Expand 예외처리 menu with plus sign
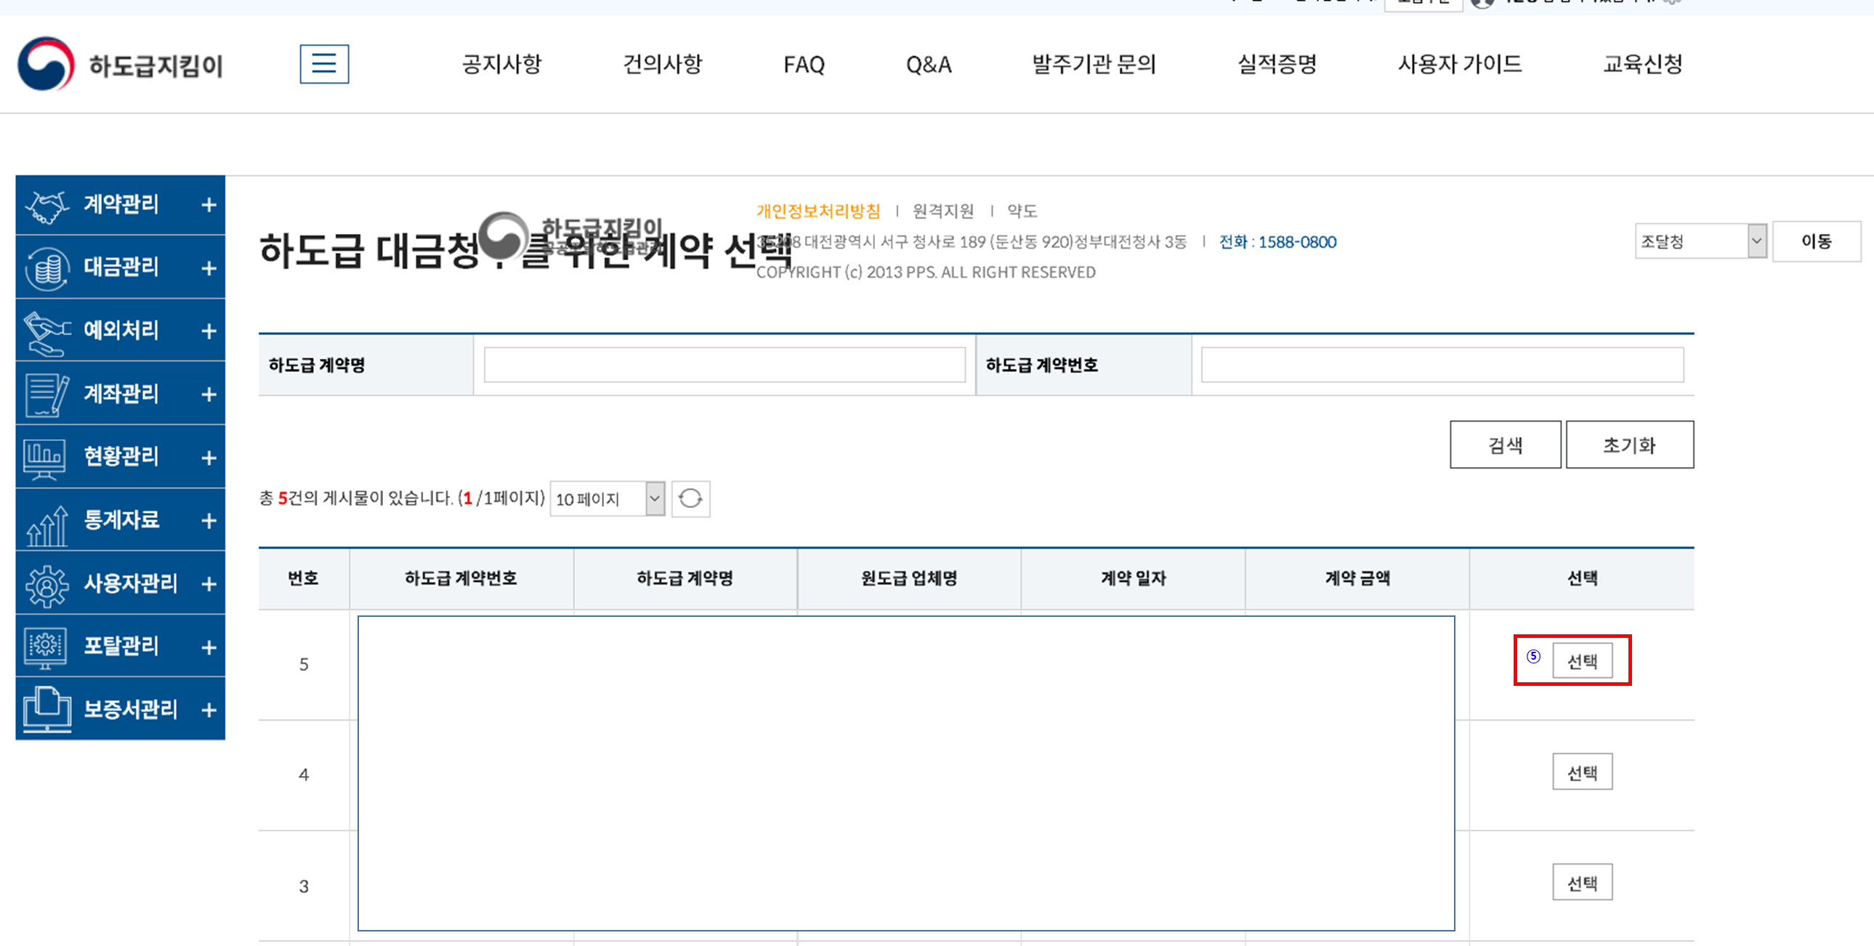Image resolution: width=1874 pixels, height=946 pixels. coord(209,331)
